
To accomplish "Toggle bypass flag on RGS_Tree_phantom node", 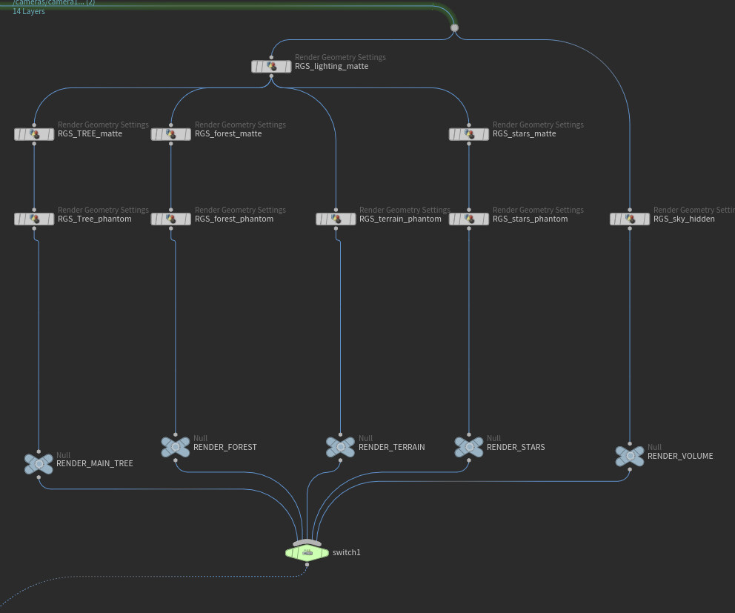I will (19, 219).
